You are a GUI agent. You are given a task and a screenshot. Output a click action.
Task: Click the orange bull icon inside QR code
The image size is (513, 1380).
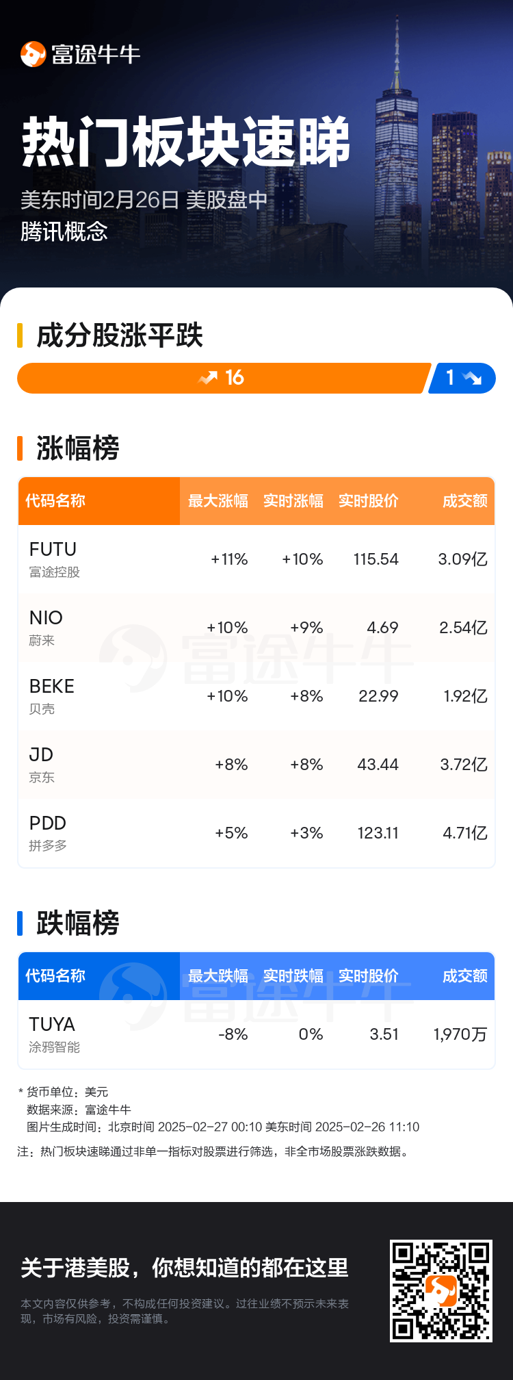441,1290
